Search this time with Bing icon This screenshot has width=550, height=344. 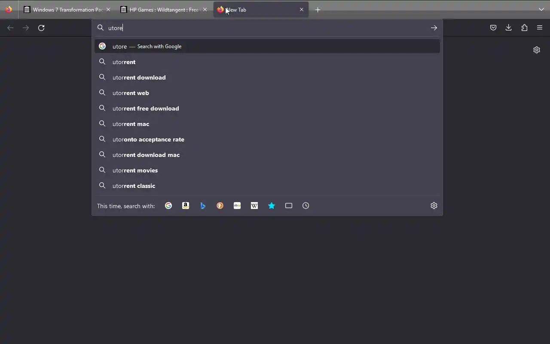coord(203,206)
